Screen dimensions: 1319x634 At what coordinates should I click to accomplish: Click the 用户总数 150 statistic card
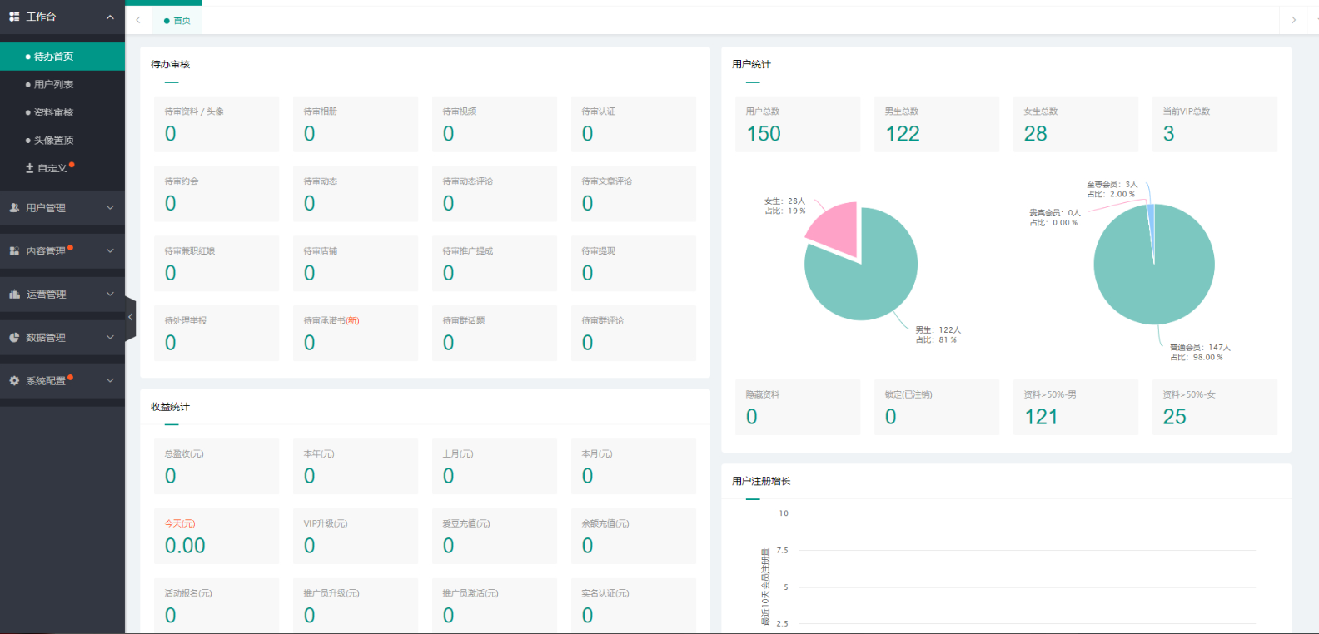pos(797,124)
